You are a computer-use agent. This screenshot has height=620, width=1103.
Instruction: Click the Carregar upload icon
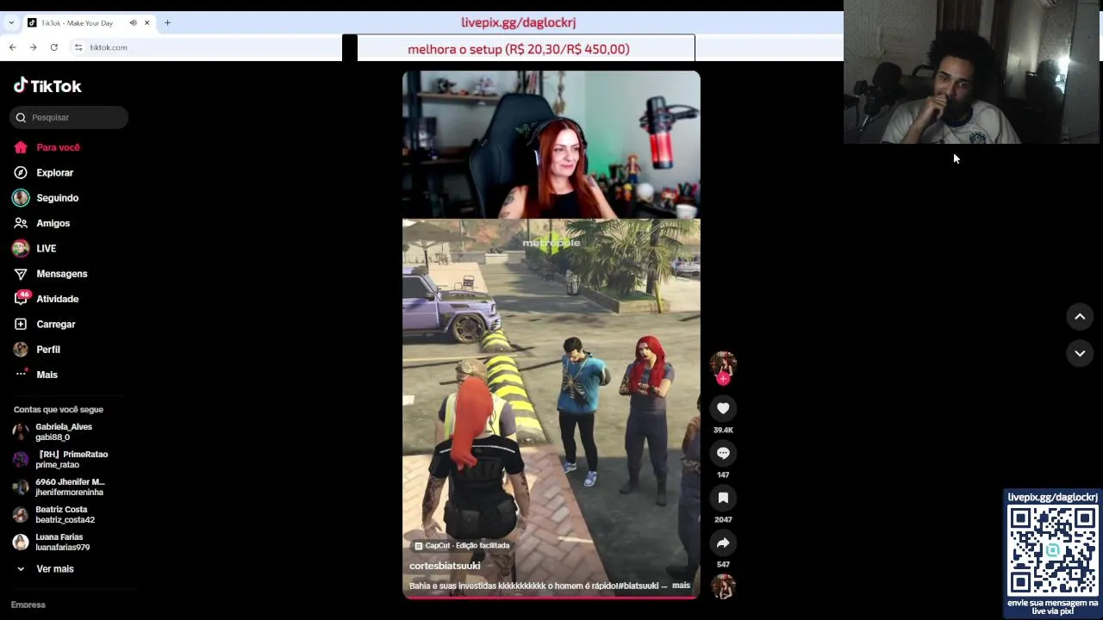(x=21, y=324)
